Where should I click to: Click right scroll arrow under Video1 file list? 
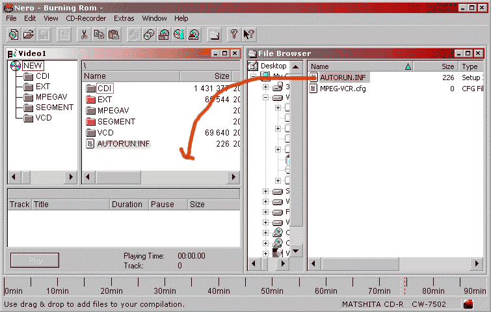(x=233, y=177)
